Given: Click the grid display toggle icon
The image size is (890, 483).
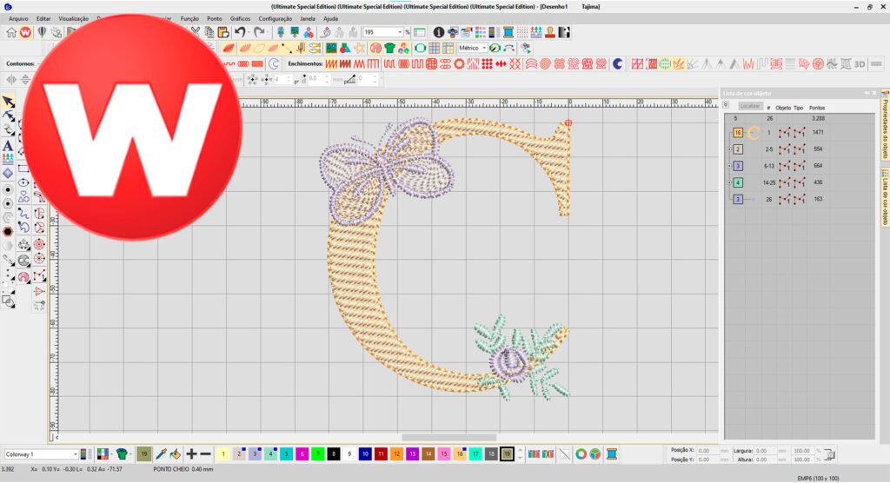Looking at the screenshot, I should (x=435, y=49).
